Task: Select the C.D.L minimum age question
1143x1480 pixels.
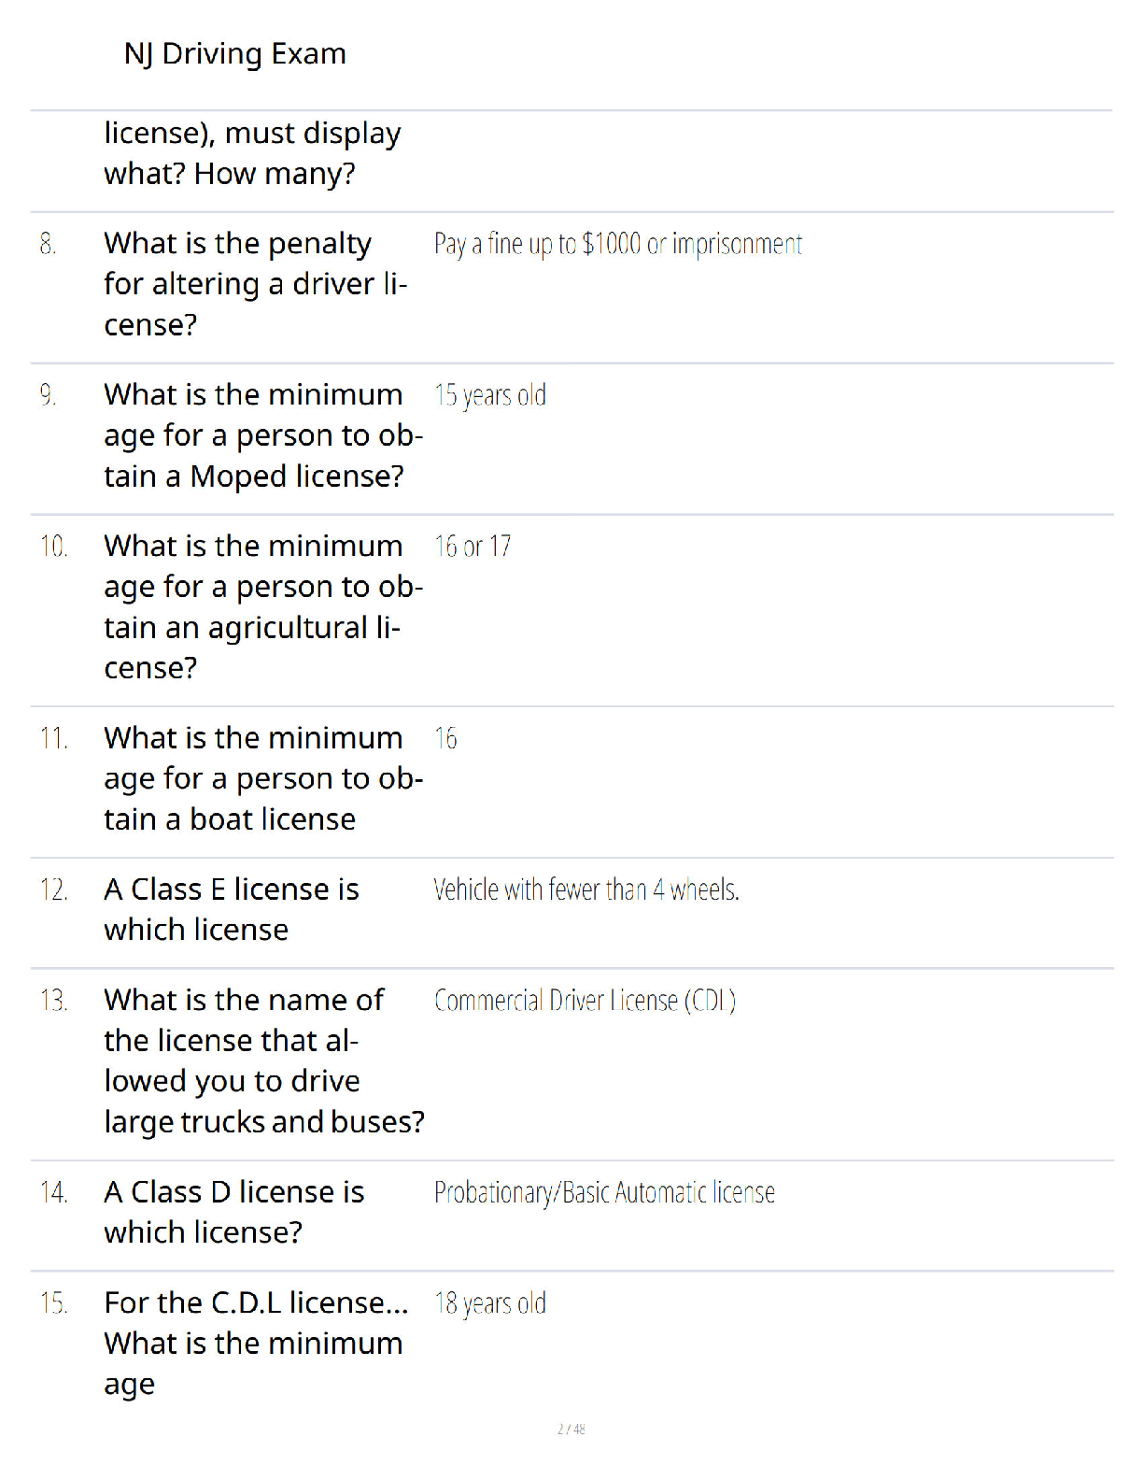Action: [x=256, y=1344]
